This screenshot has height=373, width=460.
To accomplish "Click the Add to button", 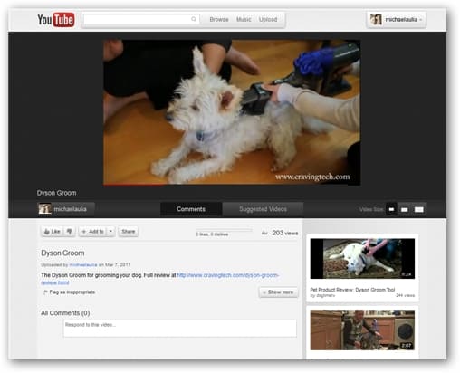I will point(93,232).
